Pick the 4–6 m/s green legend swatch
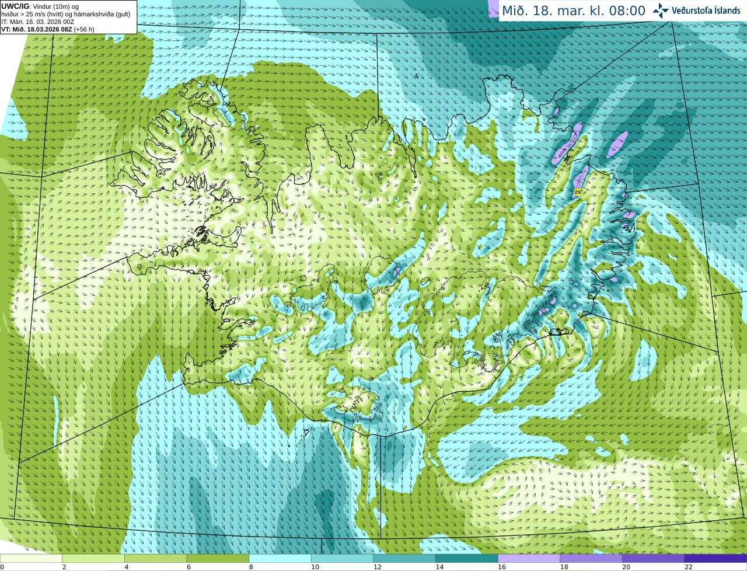The image size is (747, 571). point(155,558)
